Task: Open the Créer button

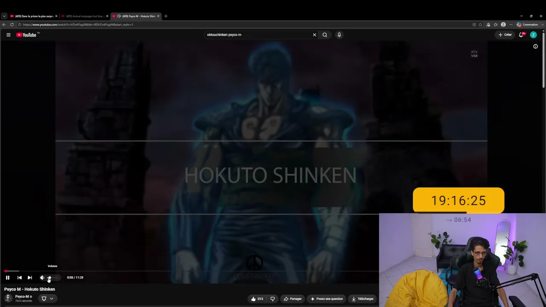Action: coord(505,35)
